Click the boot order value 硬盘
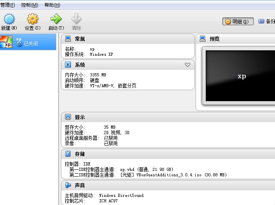The width and height of the screenshot is (275, 205). coord(94,80)
